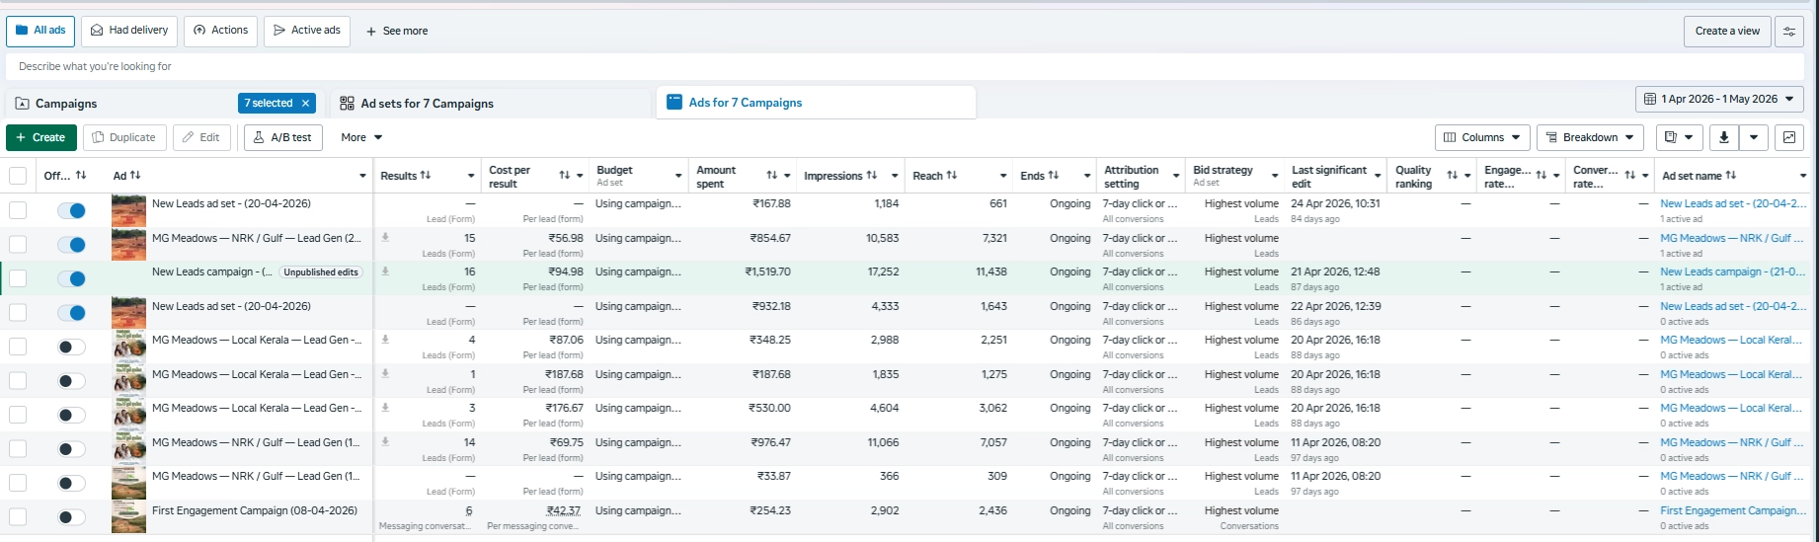The height and width of the screenshot is (542, 1819).
Task: Click the Campaigns folder icon
Action: pyautogui.click(x=23, y=104)
